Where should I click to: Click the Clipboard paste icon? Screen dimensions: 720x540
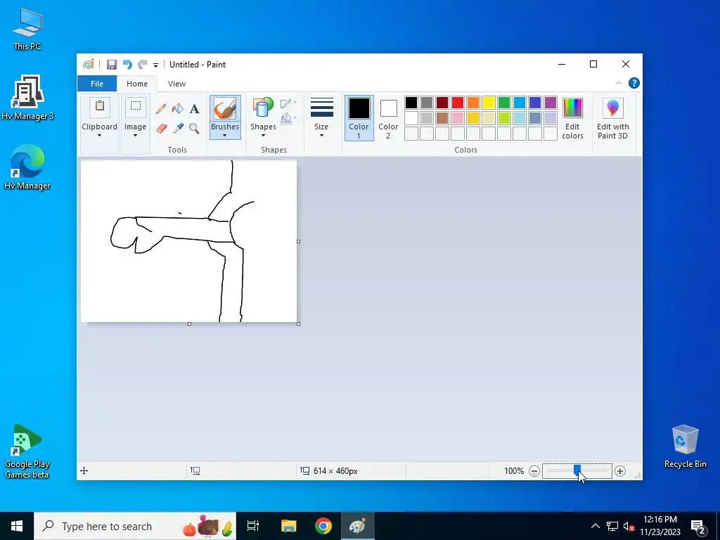coord(100,107)
